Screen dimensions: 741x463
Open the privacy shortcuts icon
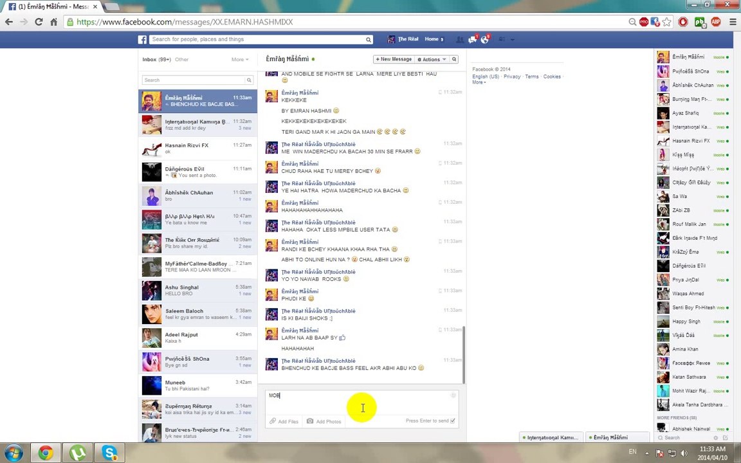point(502,40)
